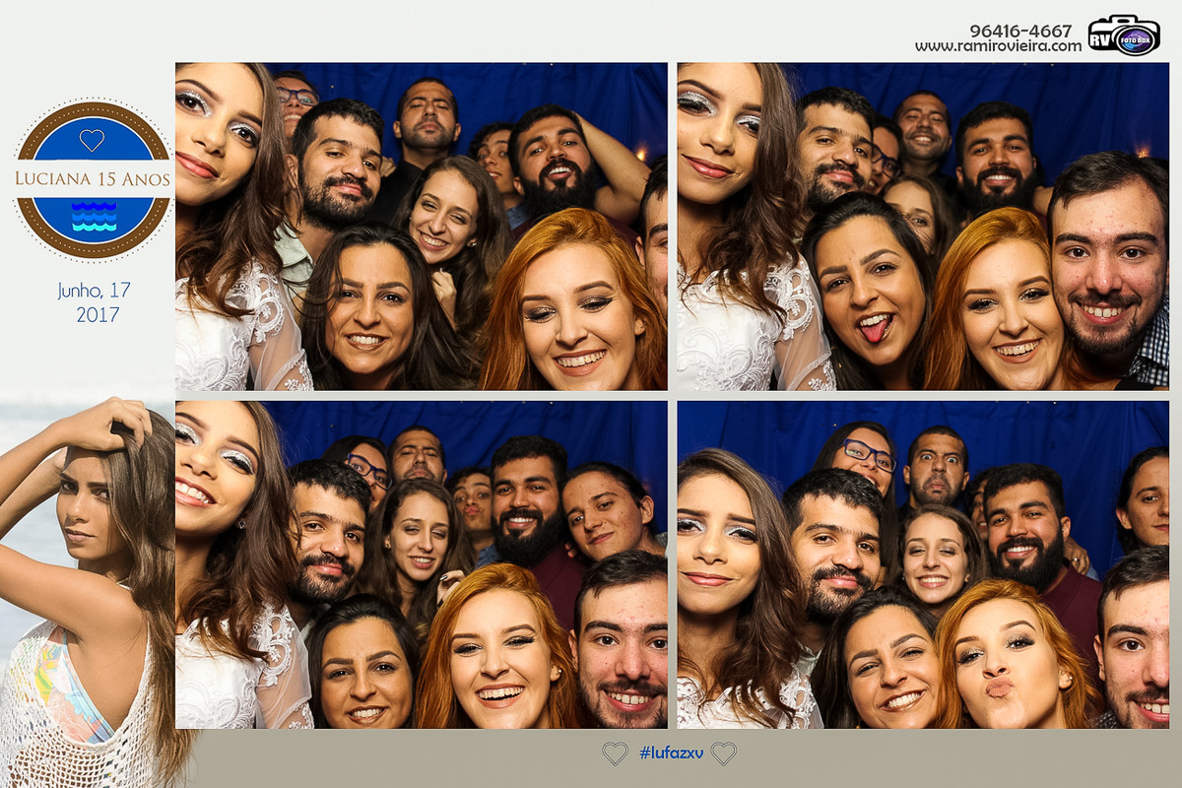Click the RV letters in the camera logo
Screen dimensions: 1182x788
pyautogui.click(x=1101, y=38)
